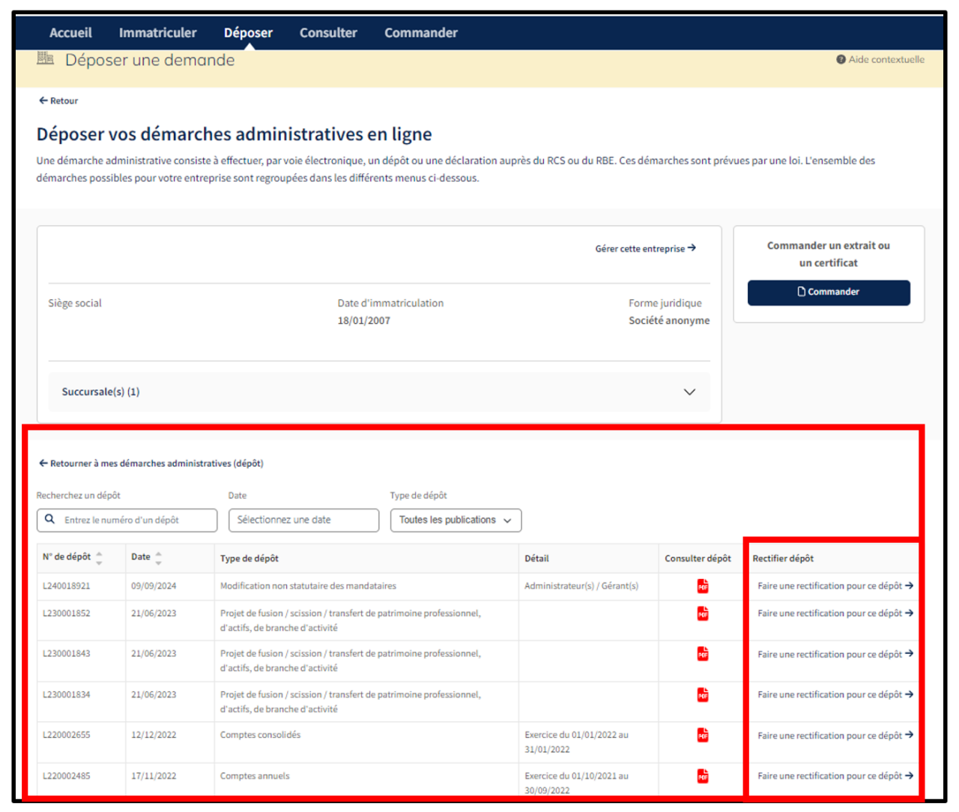Open the Immatriculer menu item
959x812 pixels.
coord(157,33)
